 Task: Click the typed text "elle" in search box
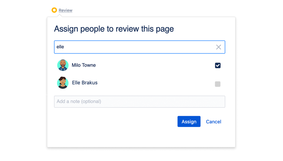click(x=60, y=47)
